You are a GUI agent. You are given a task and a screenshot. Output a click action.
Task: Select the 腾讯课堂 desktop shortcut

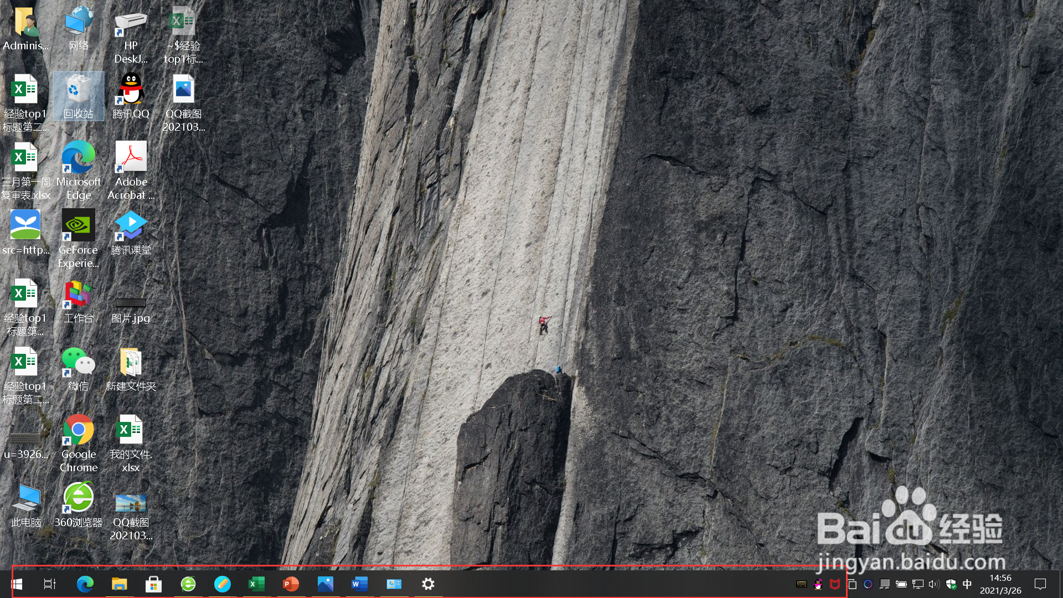pos(131,233)
